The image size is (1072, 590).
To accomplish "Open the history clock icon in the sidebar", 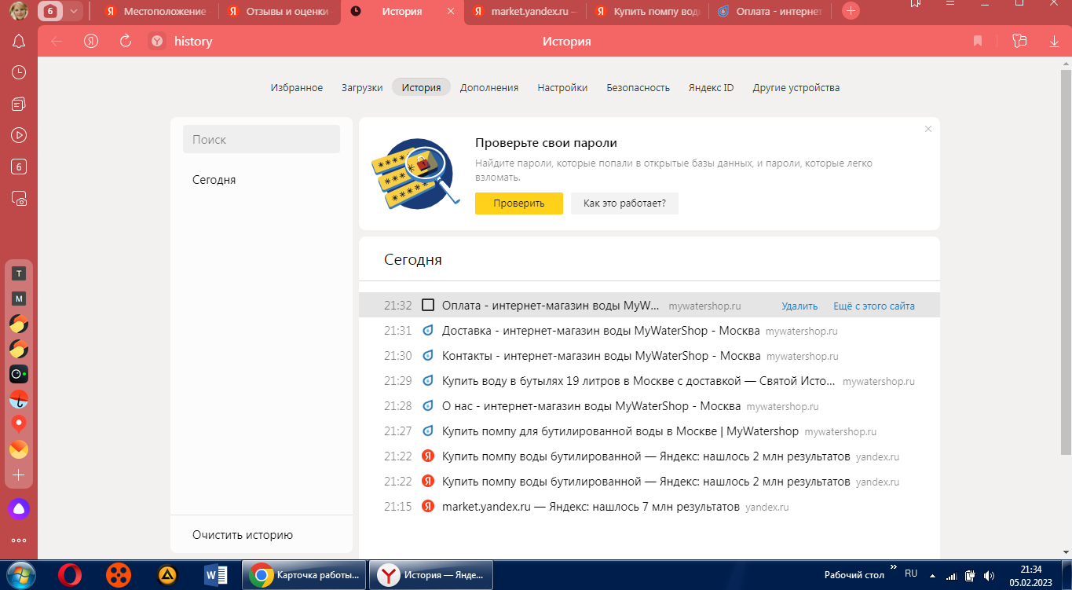I will pos(19,72).
